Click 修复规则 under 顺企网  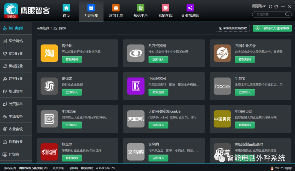pos(72,158)
